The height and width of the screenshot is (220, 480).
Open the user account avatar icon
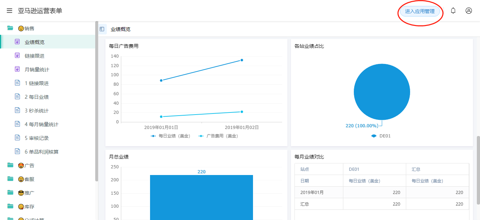click(469, 11)
